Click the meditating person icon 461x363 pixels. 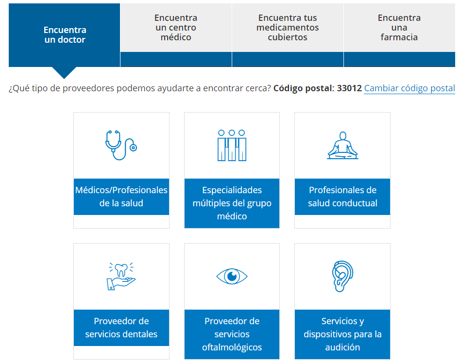(x=342, y=146)
